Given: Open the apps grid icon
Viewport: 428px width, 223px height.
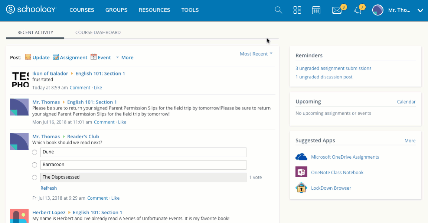Looking at the screenshot, I should [297, 10].
